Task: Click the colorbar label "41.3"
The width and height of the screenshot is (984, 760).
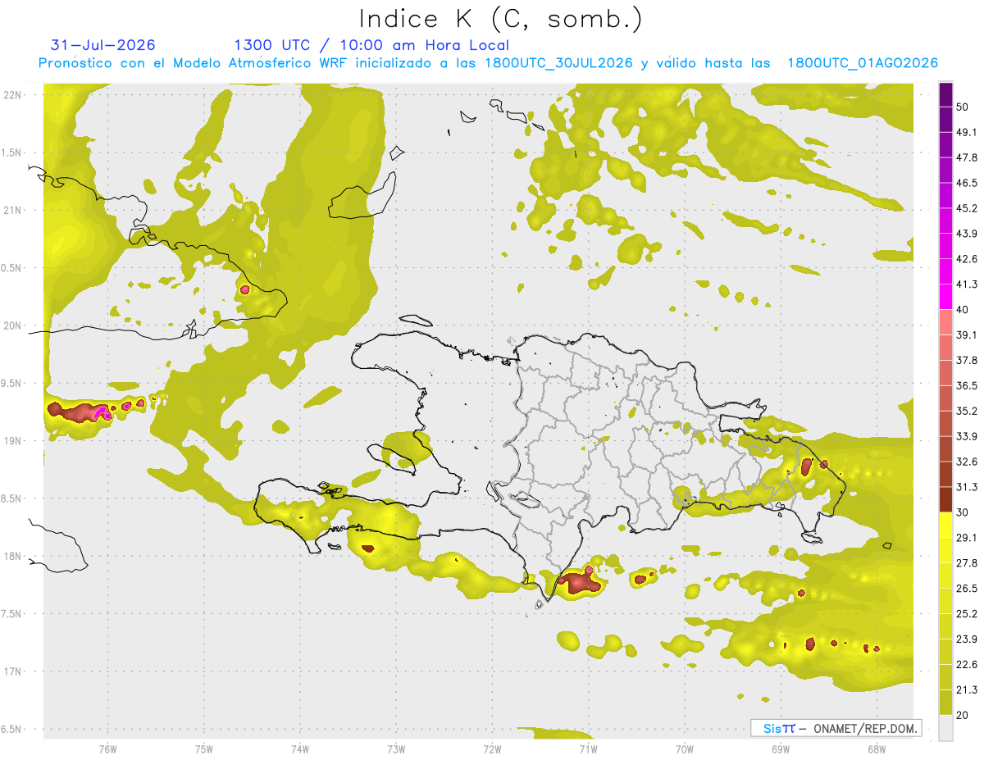Action: 967,284
